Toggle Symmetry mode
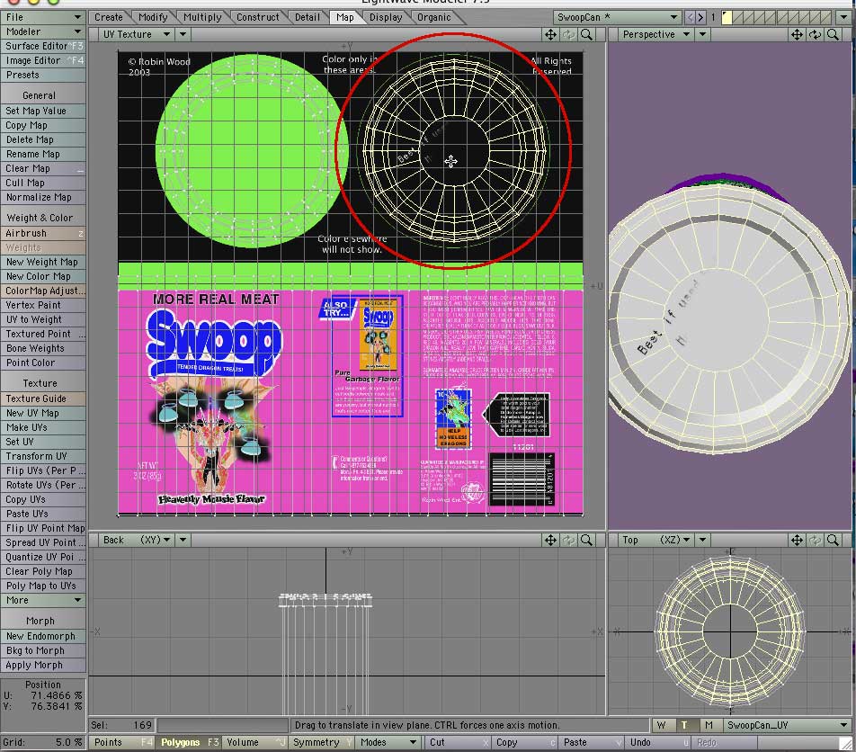 tap(321, 743)
